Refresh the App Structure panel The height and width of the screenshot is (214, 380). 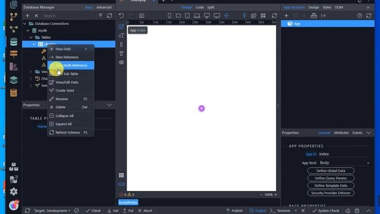pos(369,16)
